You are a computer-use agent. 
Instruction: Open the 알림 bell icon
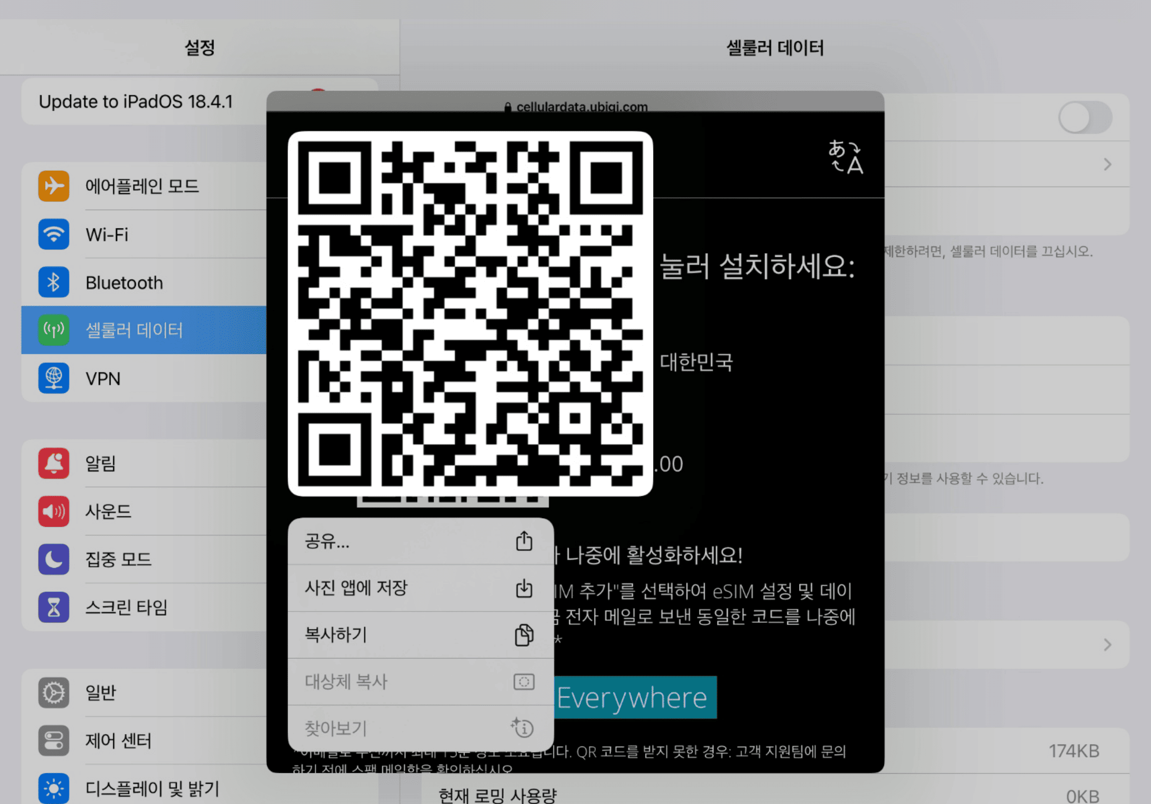54,463
